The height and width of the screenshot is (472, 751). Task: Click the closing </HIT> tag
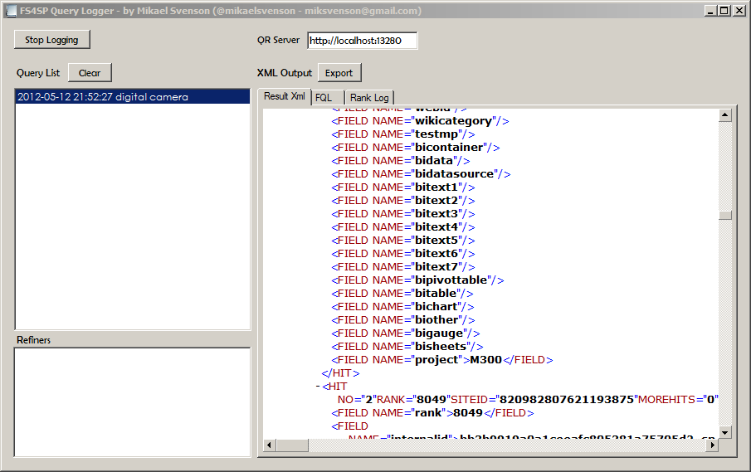340,373
